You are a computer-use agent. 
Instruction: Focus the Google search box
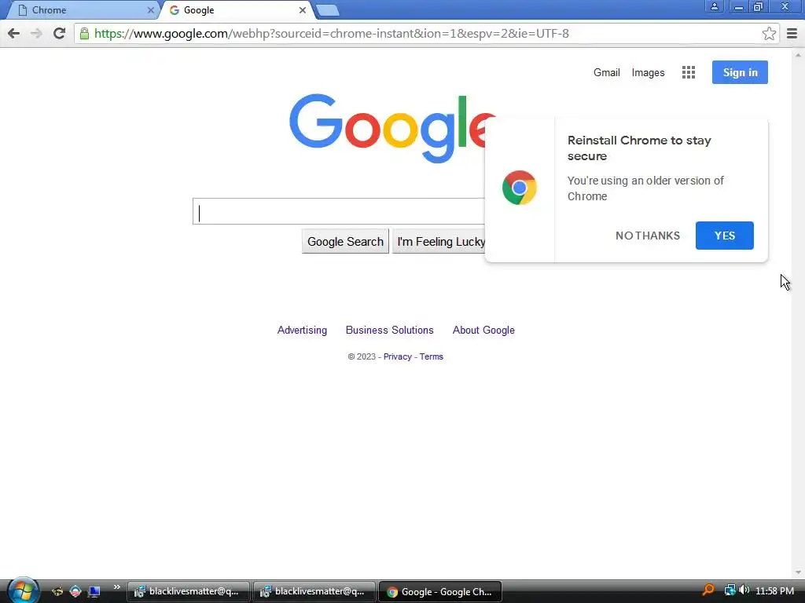pos(339,211)
